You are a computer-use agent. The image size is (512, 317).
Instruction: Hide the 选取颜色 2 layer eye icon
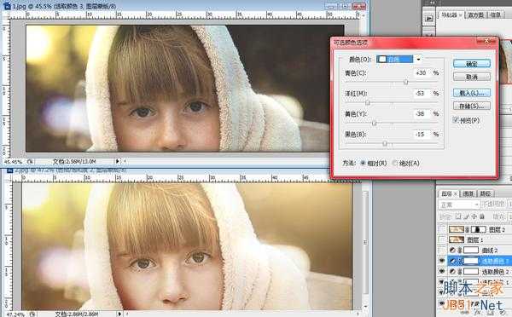(x=442, y=271)
